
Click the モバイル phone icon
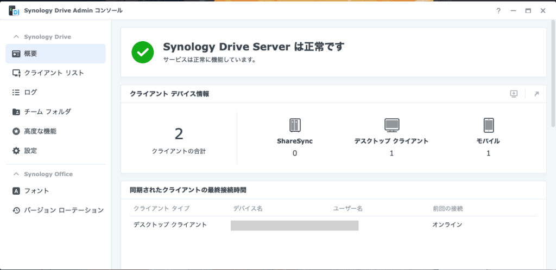coord(488,125)
